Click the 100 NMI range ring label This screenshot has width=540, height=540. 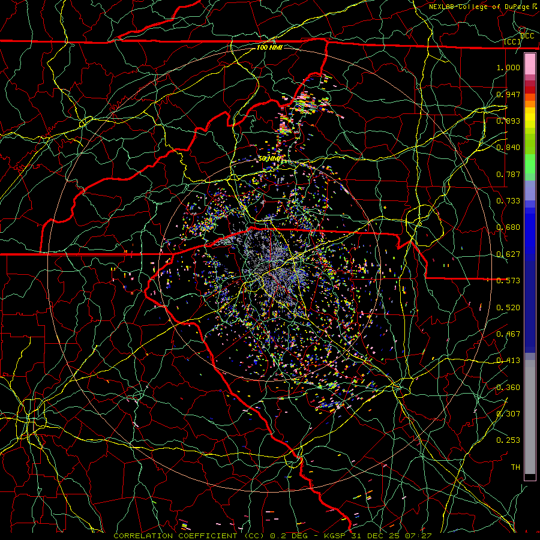pos(269,47)
